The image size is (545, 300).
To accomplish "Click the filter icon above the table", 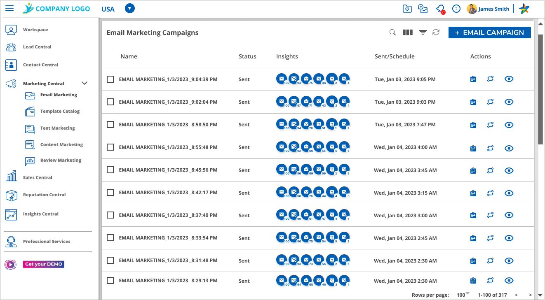I will (423, 33).
